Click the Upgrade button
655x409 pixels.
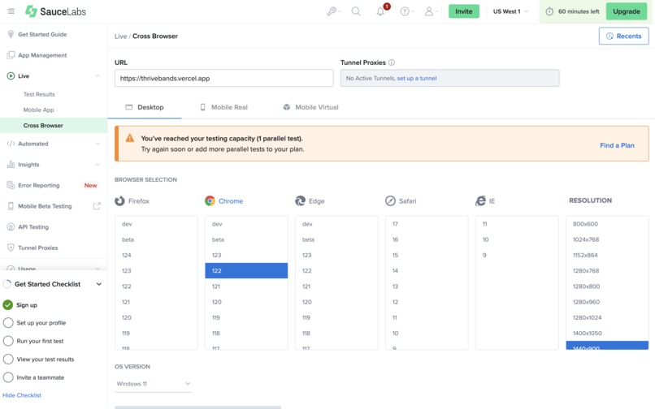tap(627, 11)
